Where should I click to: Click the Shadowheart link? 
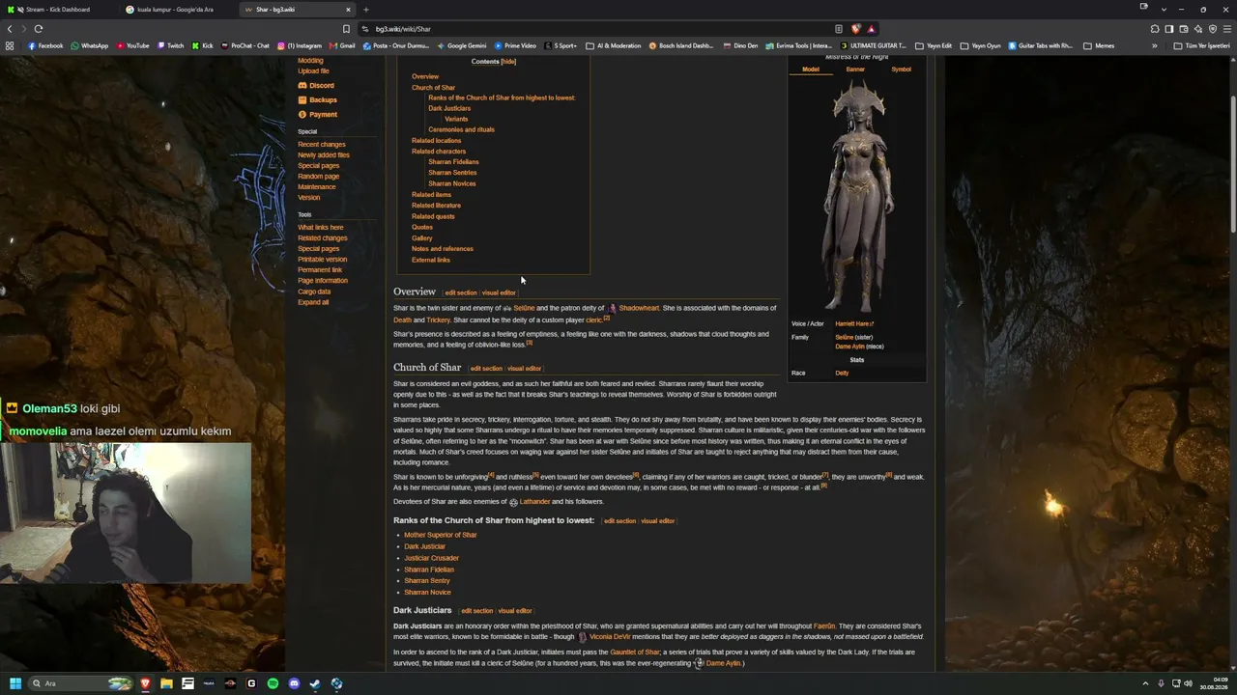click(639, 308)
